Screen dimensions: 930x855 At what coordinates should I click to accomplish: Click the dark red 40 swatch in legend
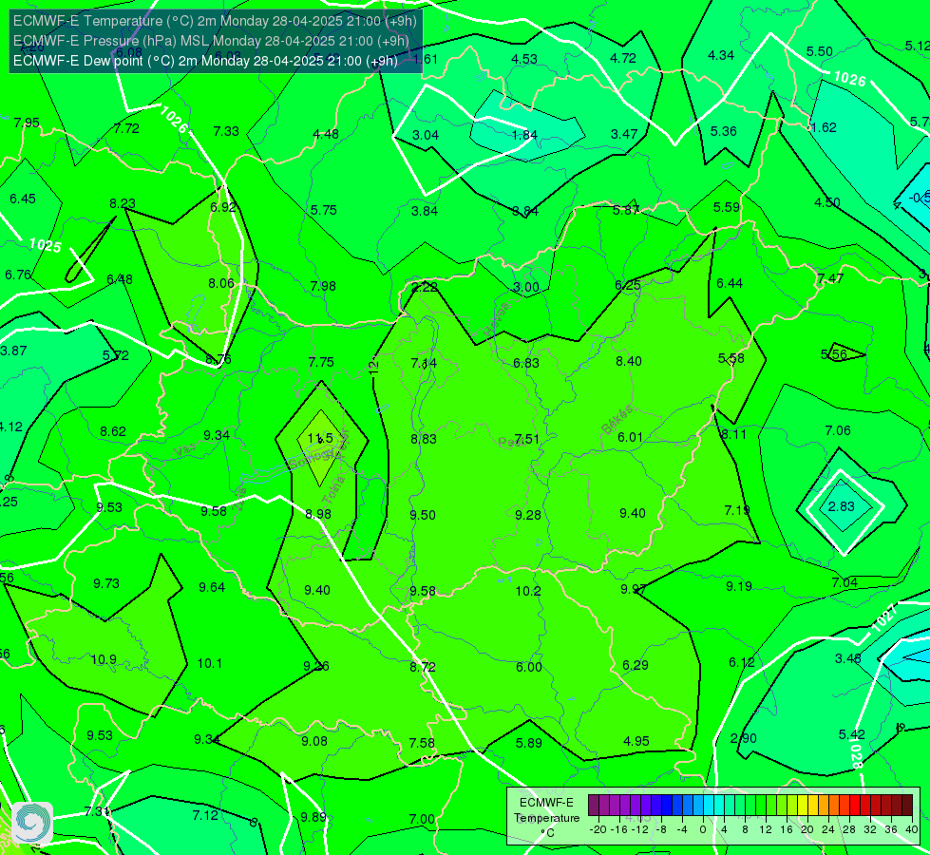click(x=907, y=806)
